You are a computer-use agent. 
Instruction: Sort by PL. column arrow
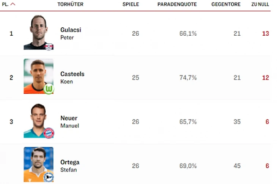(13, 5)
